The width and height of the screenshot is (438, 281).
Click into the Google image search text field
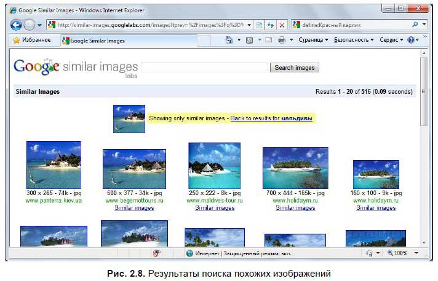(x=204, y=67)
